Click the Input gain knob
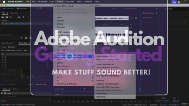The image size is (189, 106). coord(12,70)
